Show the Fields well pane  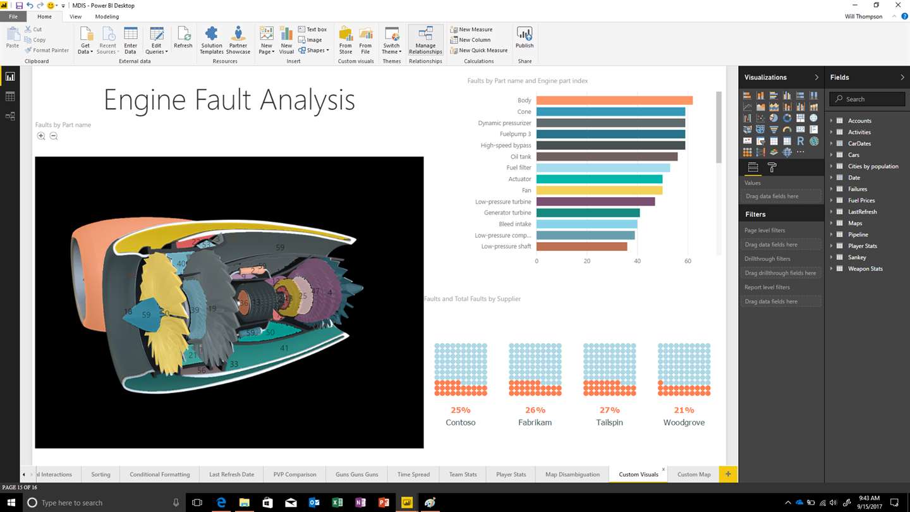pos(753,168)
